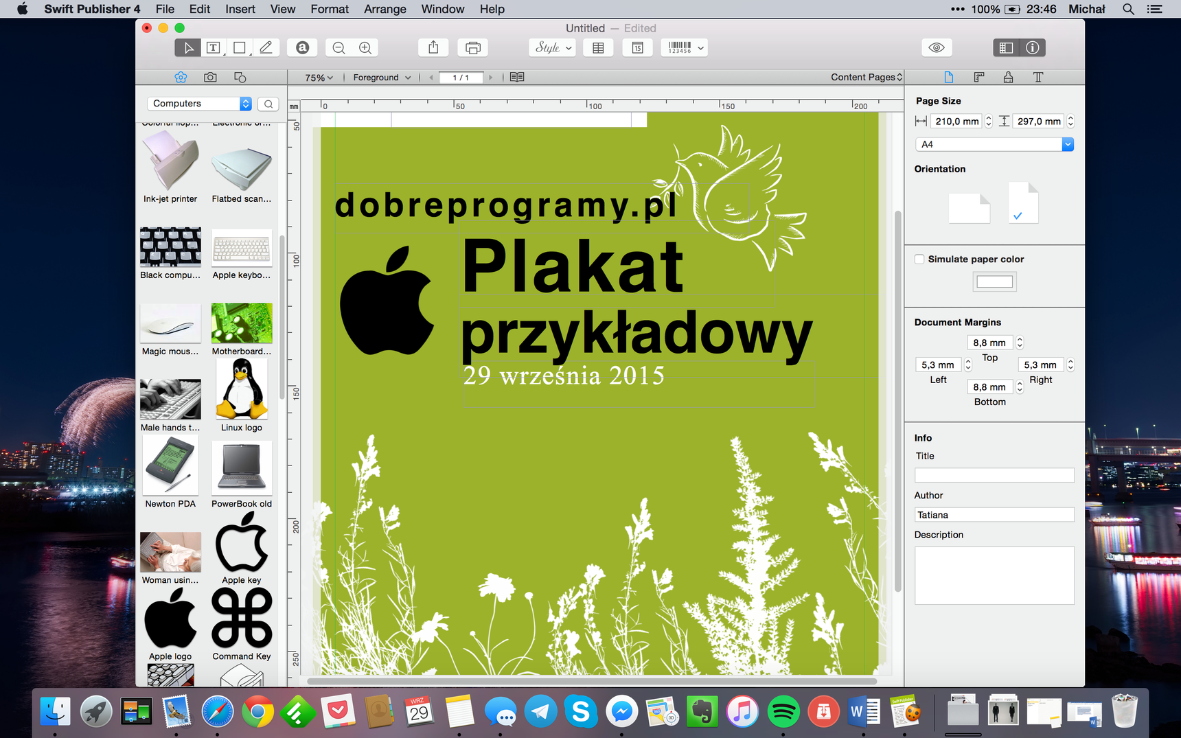1181x738 pixels.
Task: Click the page width stepper
Action: [989, 122]
